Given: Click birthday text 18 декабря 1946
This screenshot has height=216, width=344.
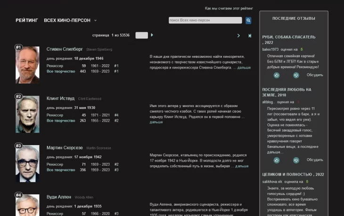Looking at the screenshot, I should (x=89, y=58).
